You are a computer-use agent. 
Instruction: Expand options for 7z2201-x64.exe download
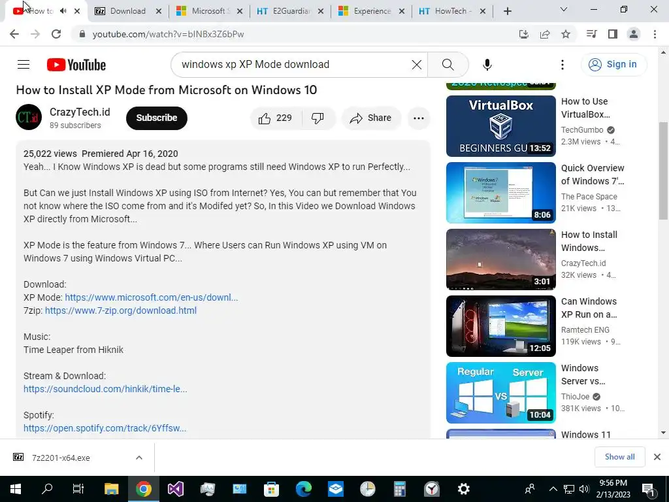click(139, 458)
